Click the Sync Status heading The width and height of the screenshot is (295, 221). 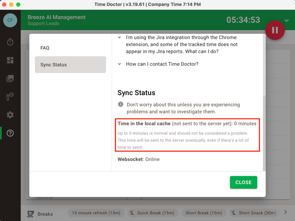(136, 93)
